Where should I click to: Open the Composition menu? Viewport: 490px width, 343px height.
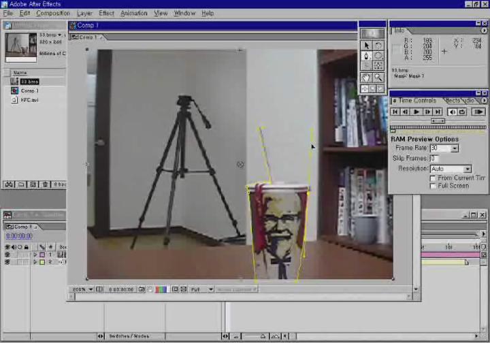53,13
